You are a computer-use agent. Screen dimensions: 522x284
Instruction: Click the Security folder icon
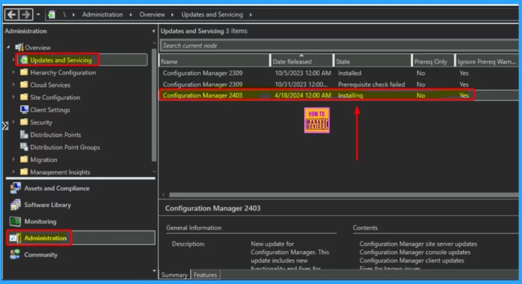(x=24, y=122)
